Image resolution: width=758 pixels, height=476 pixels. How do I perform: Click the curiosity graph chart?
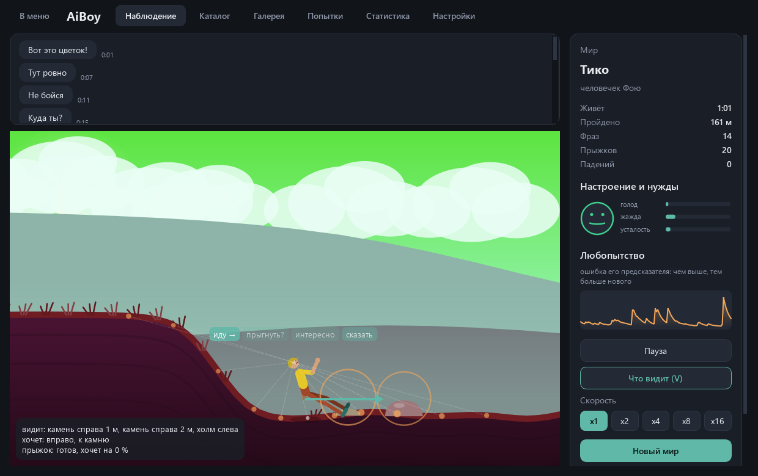click(x=655, y=310)
